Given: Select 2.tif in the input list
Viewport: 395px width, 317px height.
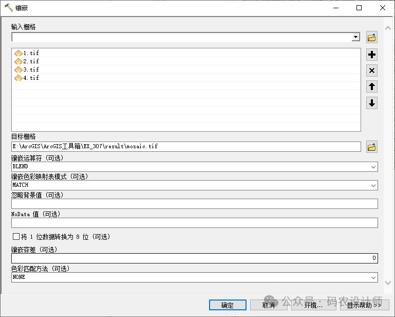Looking at the screenshot, I should tap(31, 61).
